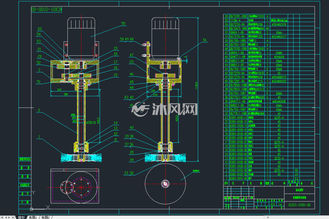
Task: Select the φ70X10 dimension label
Action: click(x=91, y=123)
